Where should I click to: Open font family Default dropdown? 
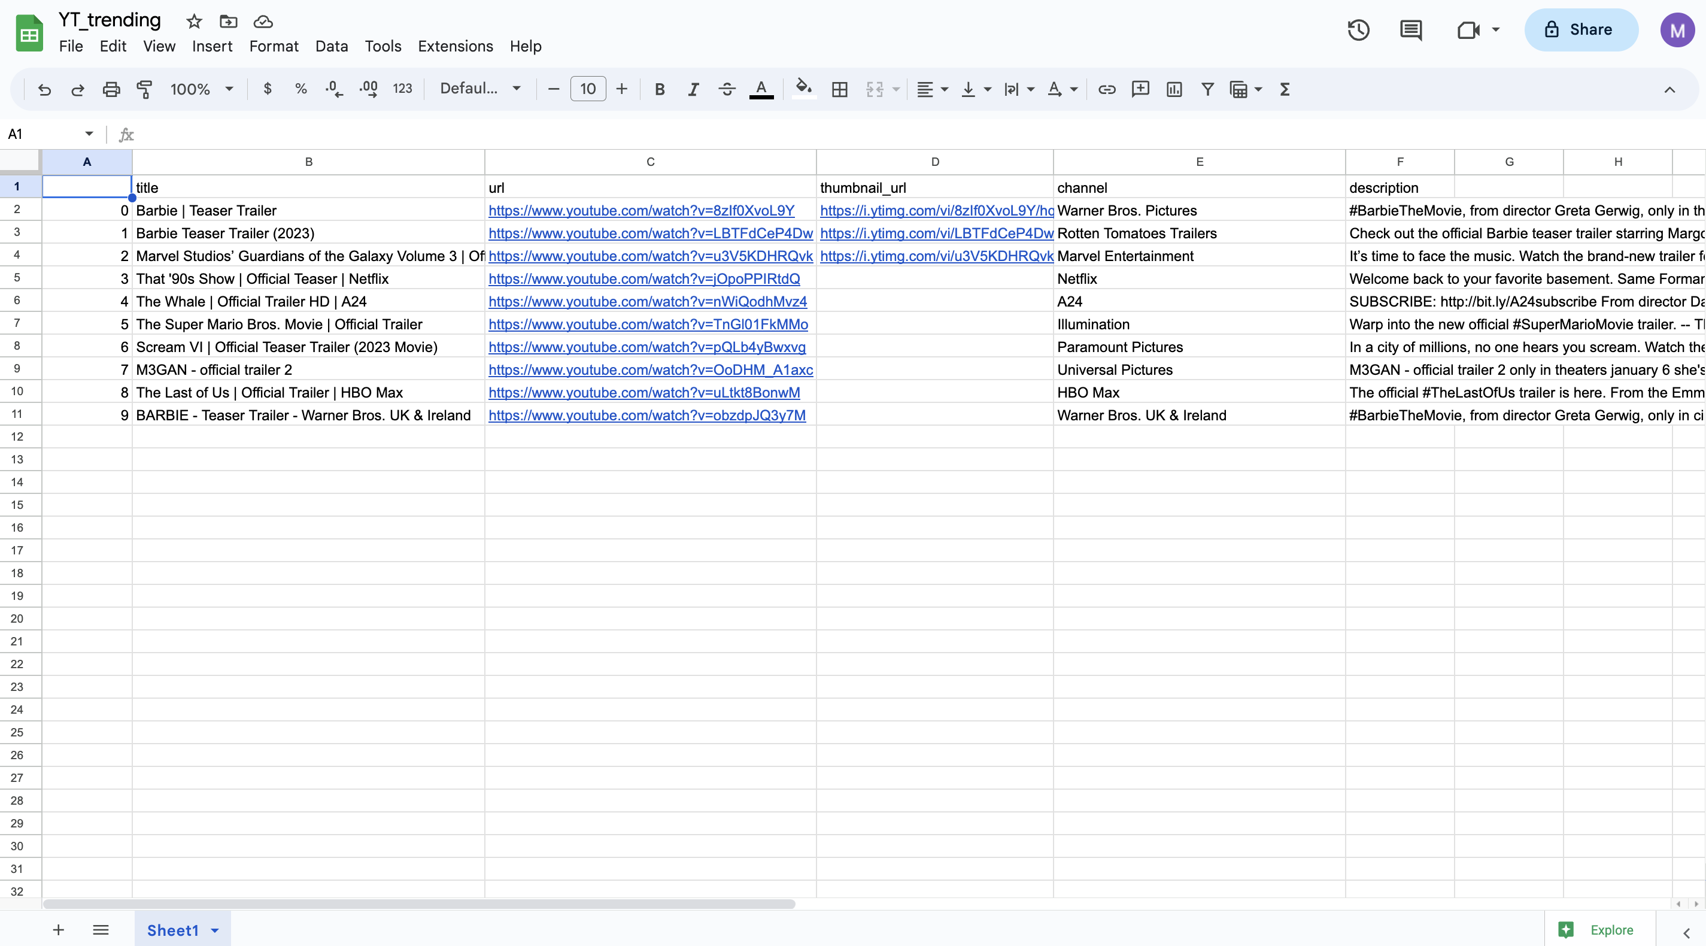coord(480,89)
